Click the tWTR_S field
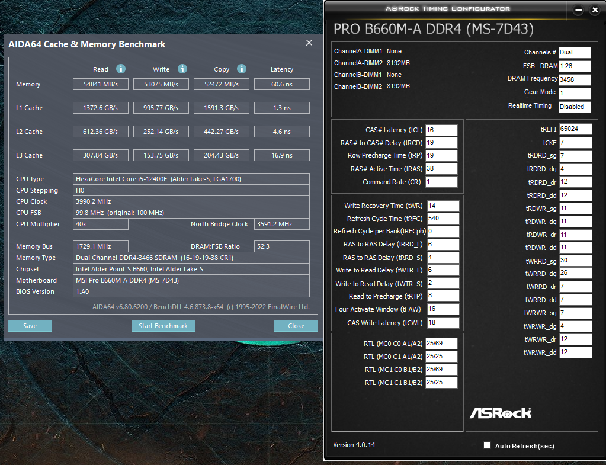Viewport: 606px width, 465px height. pos(443,283)
